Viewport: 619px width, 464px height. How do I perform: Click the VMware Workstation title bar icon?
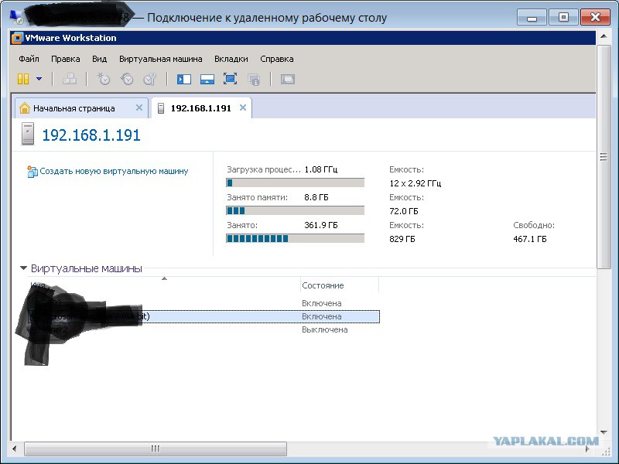(17, 38)
